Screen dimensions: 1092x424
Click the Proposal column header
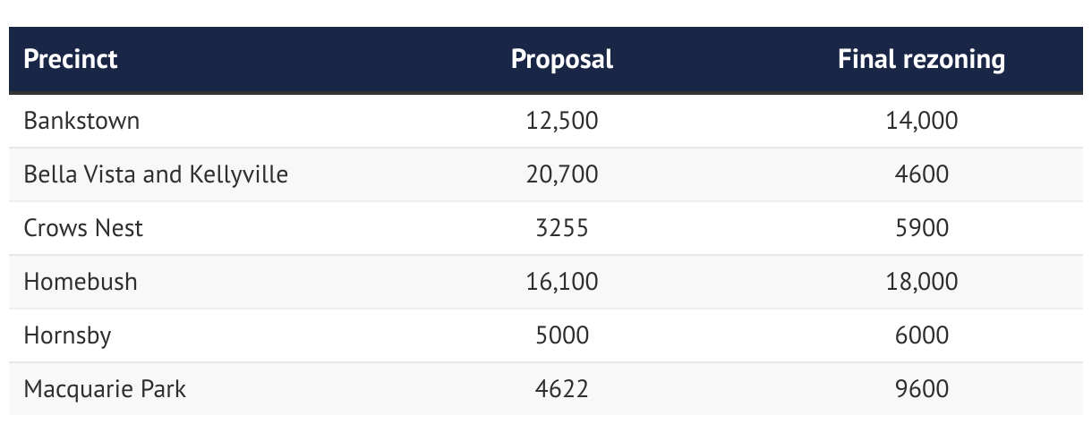tap(562, 60)
